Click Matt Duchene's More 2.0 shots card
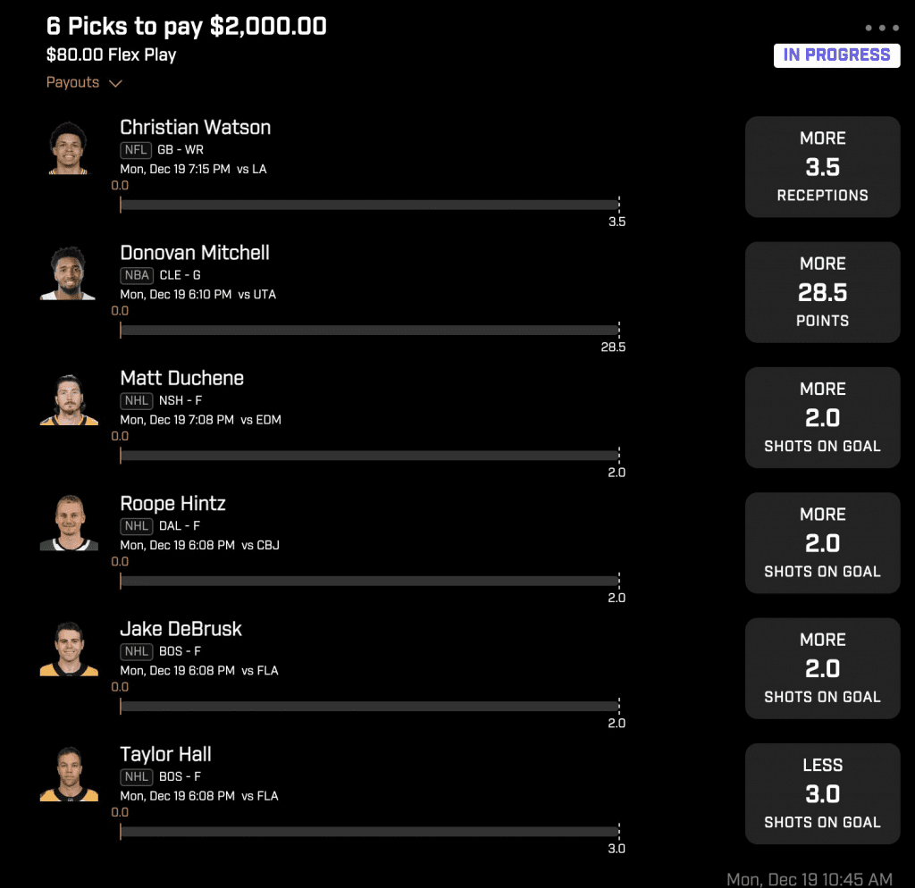915x888 pixels. coord(822,418)
